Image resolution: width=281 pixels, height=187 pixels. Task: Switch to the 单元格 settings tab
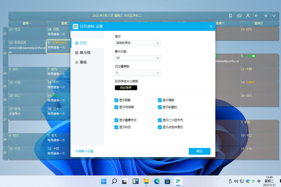tap(85, 53)
